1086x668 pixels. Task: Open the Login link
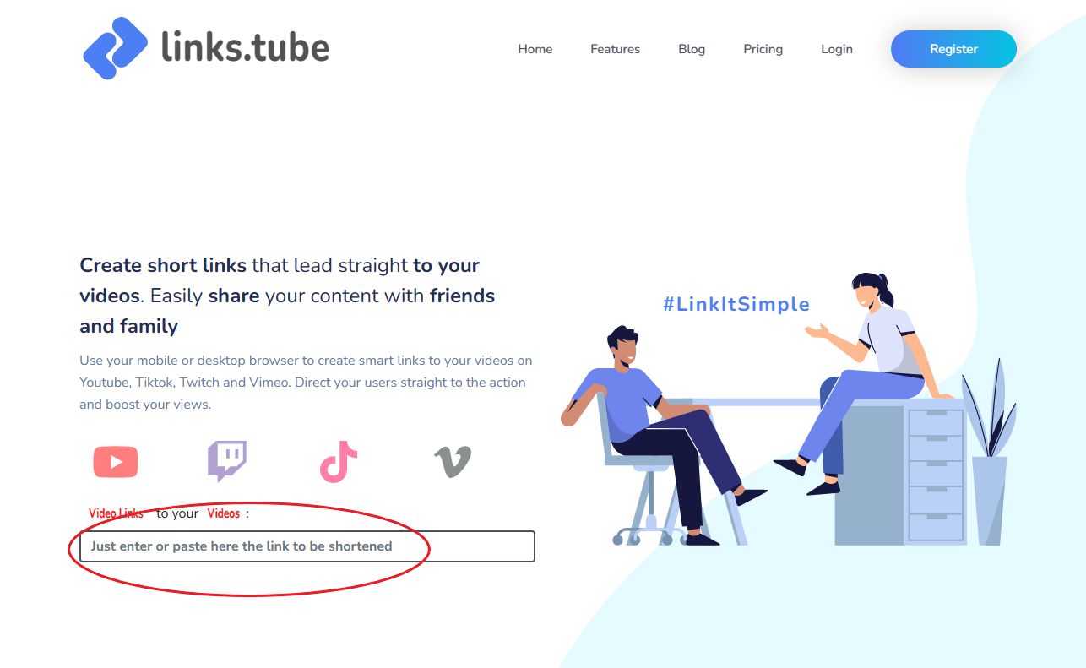coord(837,49)
